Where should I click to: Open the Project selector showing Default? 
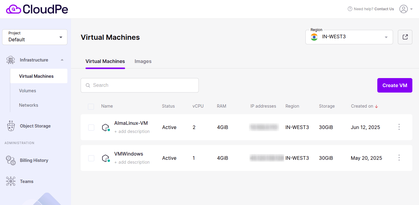(34, 37)
